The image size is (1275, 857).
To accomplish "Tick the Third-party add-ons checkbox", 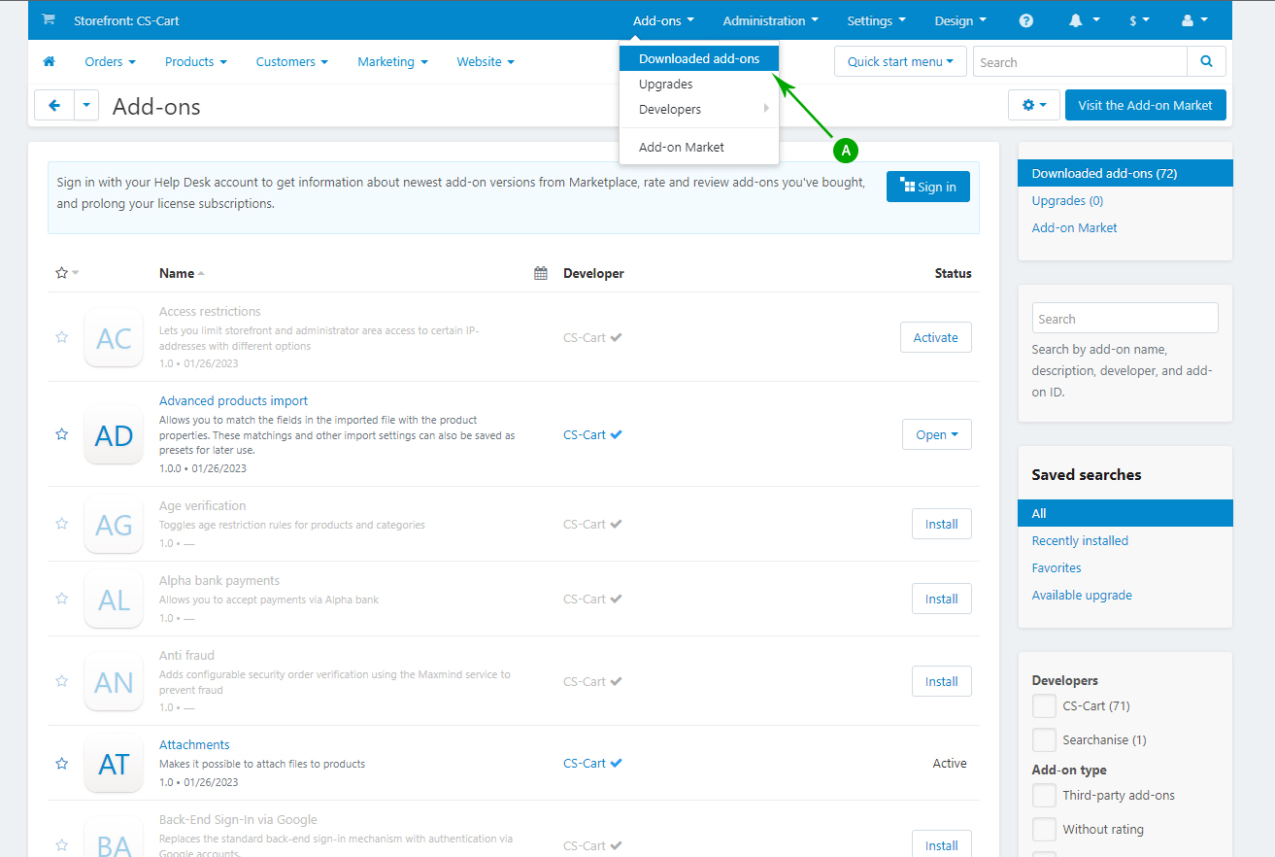I will click(x=1044, y=796).
